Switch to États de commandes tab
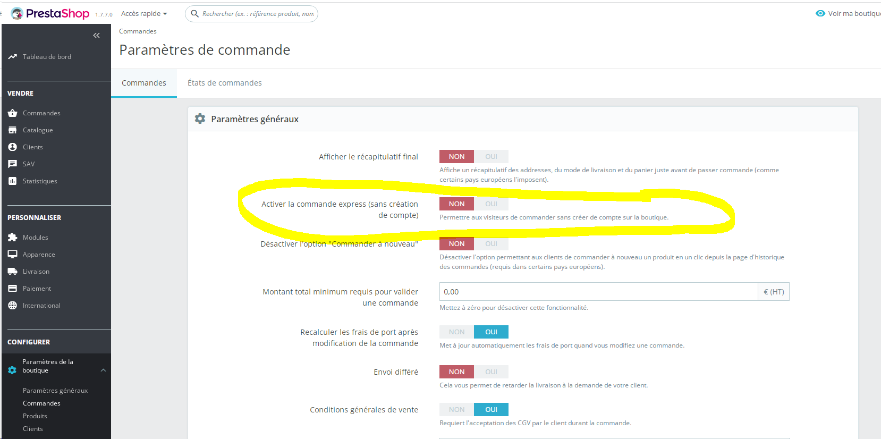Image resolution: width=881 pixels, height=439 pixels. [x=224, y=83]
